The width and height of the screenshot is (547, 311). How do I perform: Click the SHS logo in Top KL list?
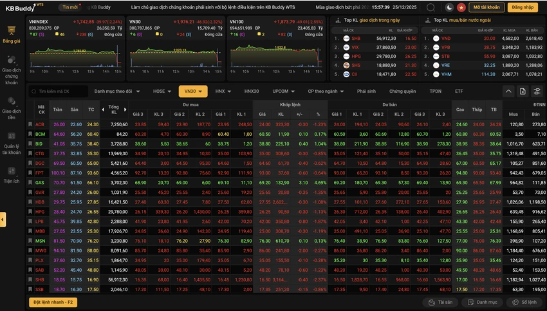(x=346, y=65)
